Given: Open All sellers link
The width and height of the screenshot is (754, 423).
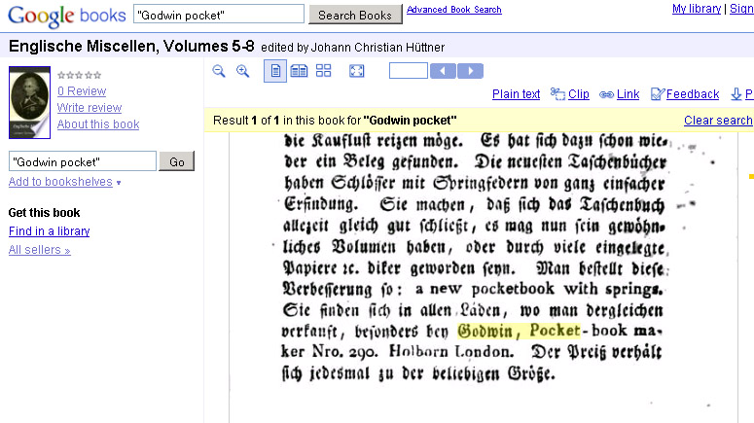Looking at the screenshot, I should click(x=40, y=250).
